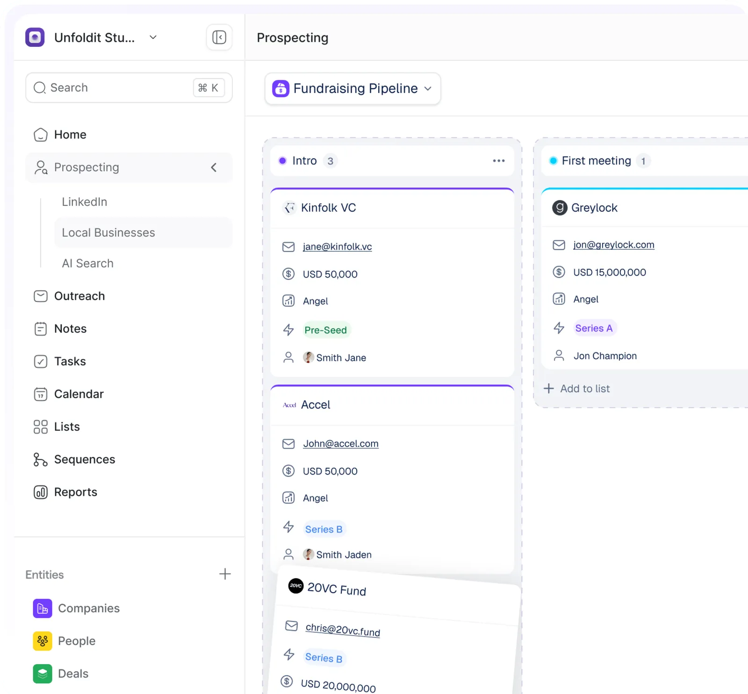This screenshot has width=748, height=694.
Task: Open the Reports section
Action: click(x=76, y=492)
